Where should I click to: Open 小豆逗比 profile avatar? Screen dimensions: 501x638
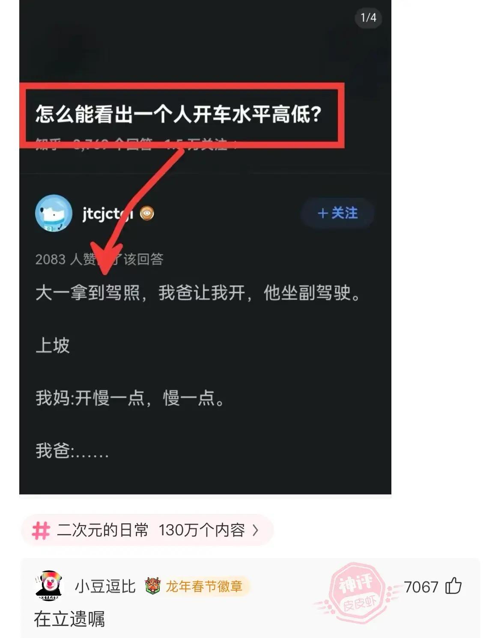click(x=48, y=585)
